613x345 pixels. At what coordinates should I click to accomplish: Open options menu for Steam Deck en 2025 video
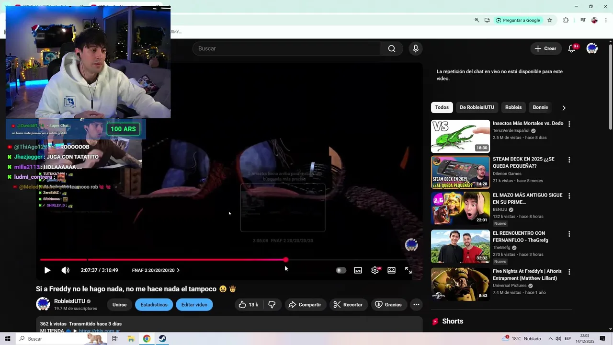click(x=569, y=160)
